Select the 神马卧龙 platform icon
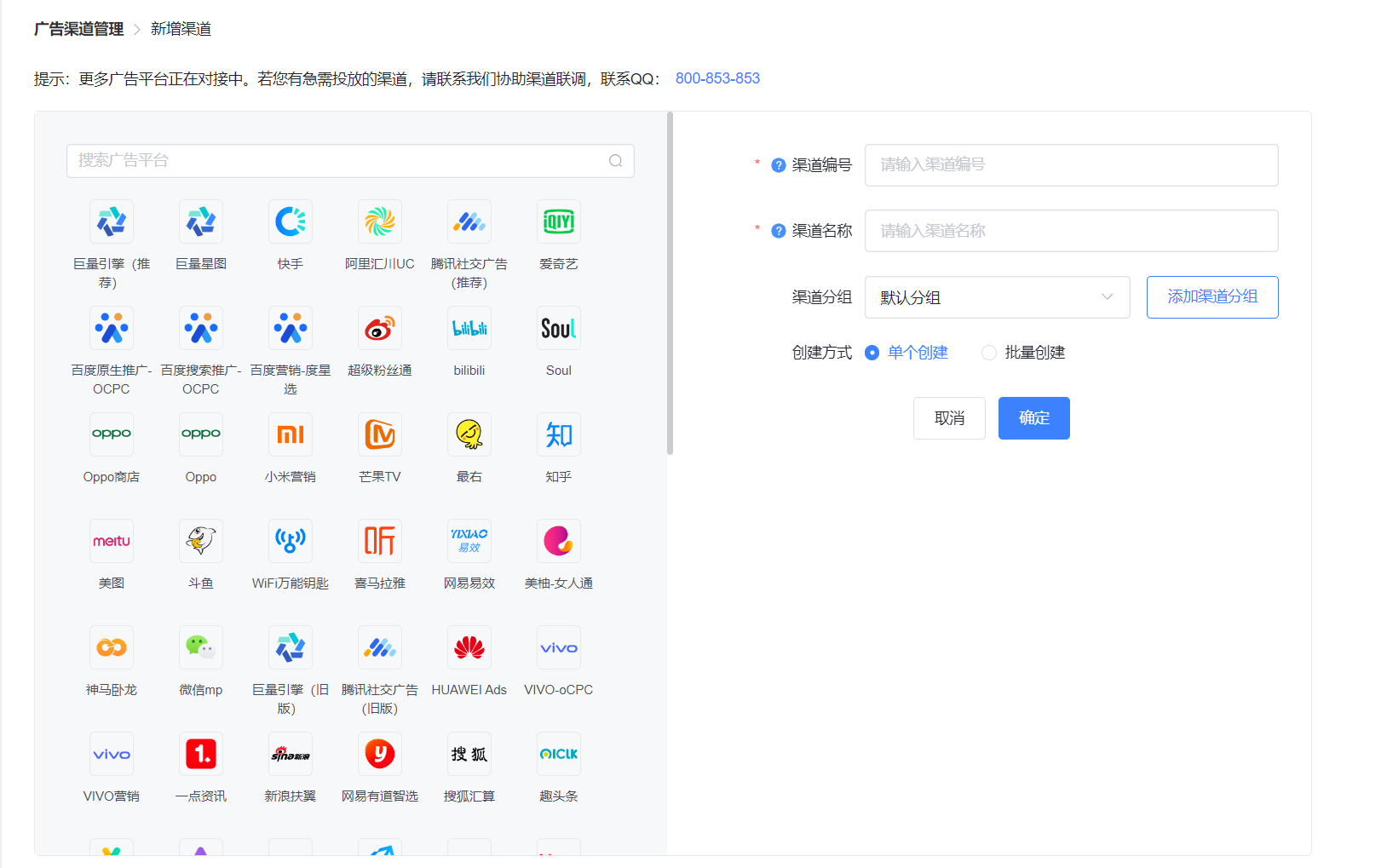Screen dimensions: 1387x868 [x=112, y=647]
